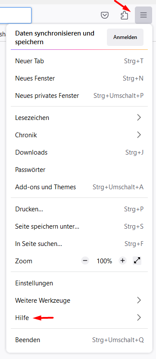156x359 pixels.
Task: Select Neuer Tab menu entry
Action: click(79, 61)
